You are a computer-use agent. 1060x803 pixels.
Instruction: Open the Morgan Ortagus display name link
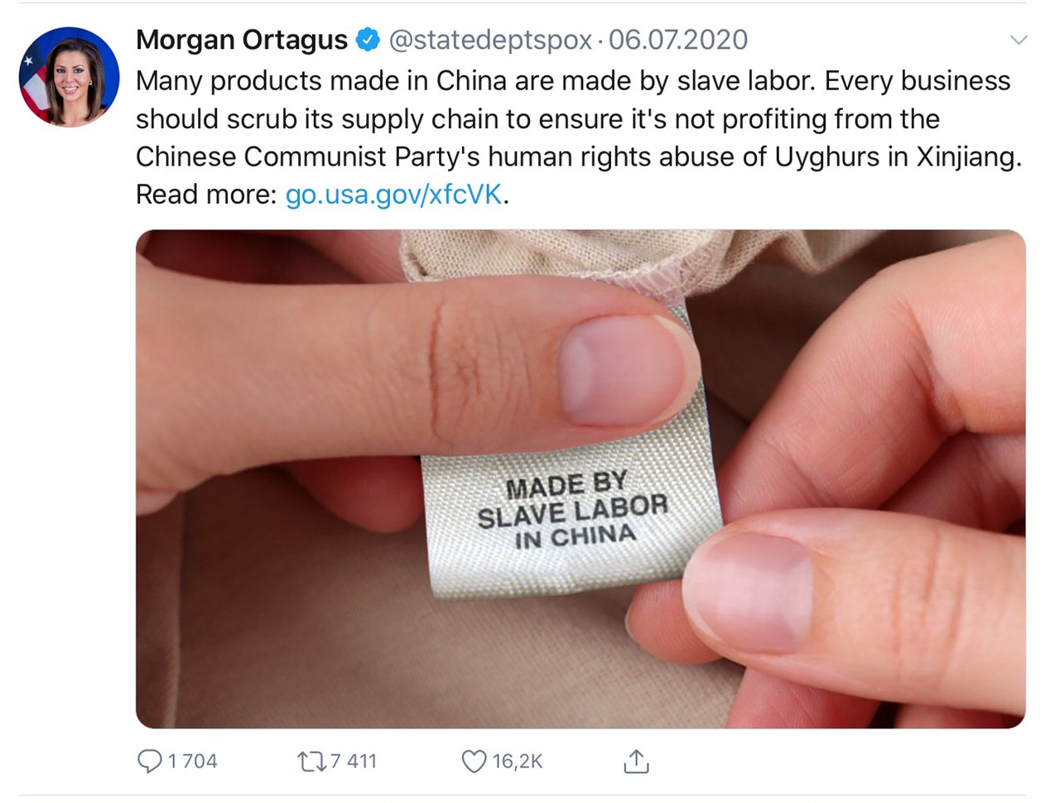(241, 40)
